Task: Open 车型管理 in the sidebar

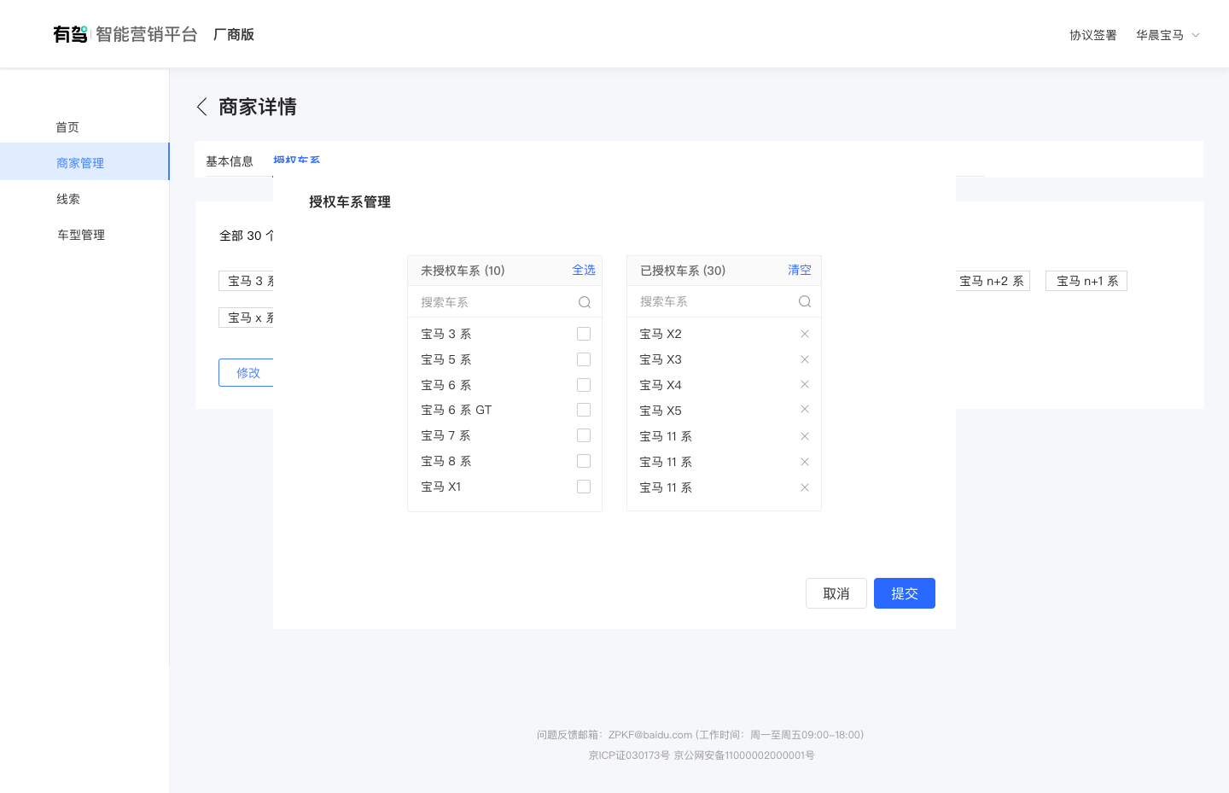Action: coord(81,235)
